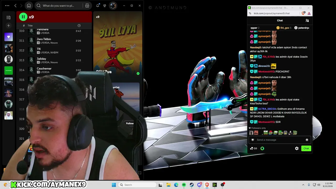Screen dimensions: 336x189
Task: Open the peterdrp leaderboard entry
Action: tap(302, 28)
